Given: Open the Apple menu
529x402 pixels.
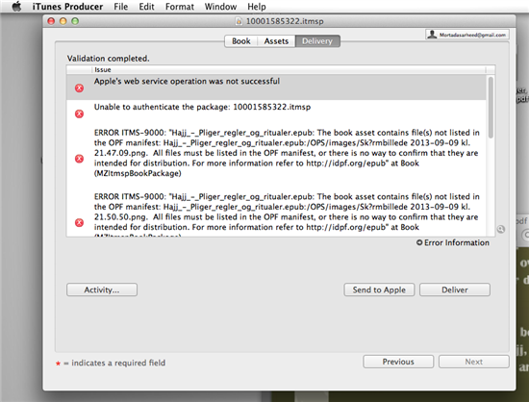Looking at the screenshot, I should (x=16, y=7).
